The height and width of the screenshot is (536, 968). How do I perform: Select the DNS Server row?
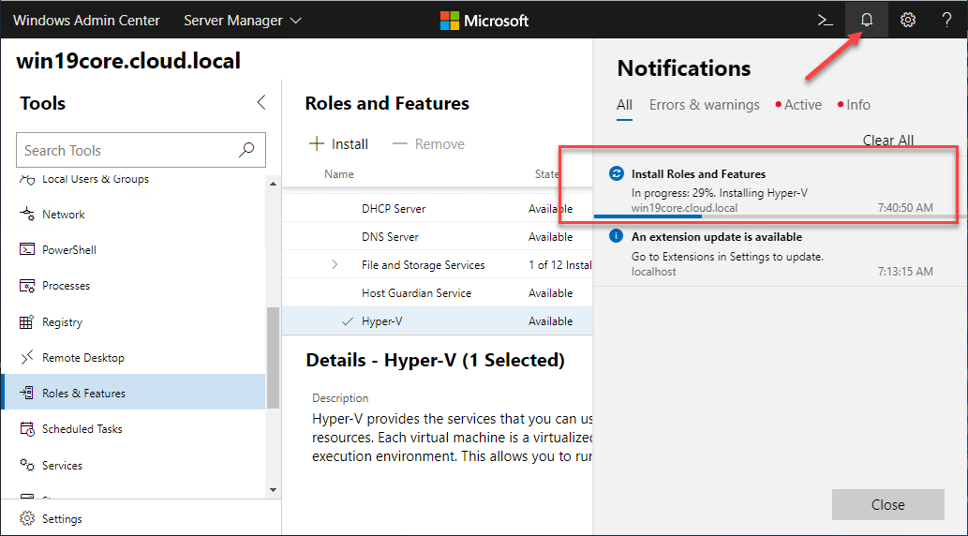(437, 236)
